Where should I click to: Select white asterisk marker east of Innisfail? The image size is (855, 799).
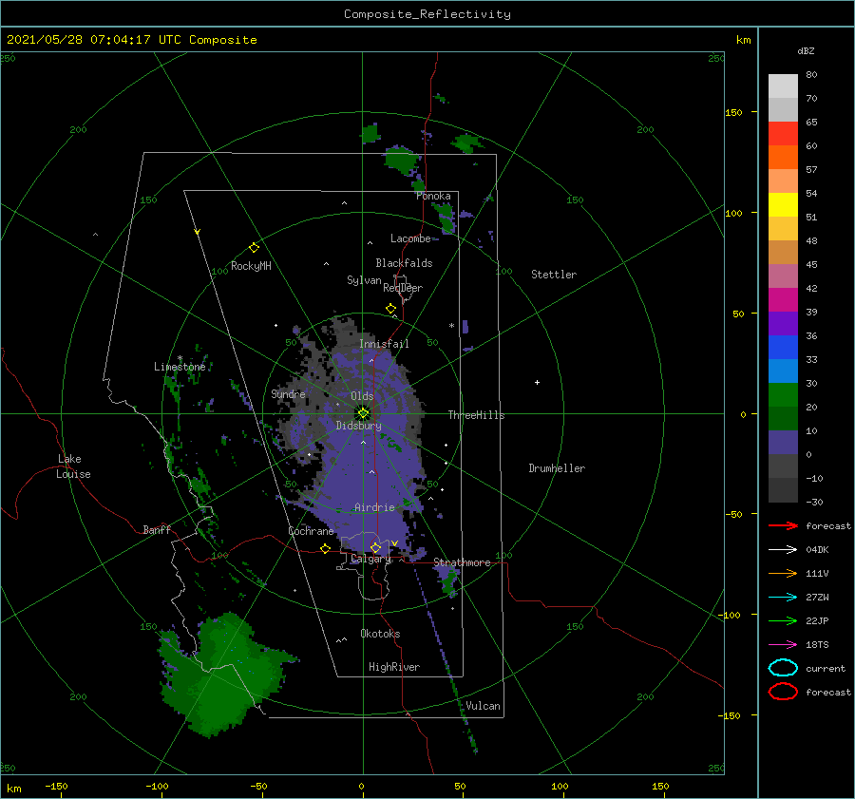pos(451,326)
